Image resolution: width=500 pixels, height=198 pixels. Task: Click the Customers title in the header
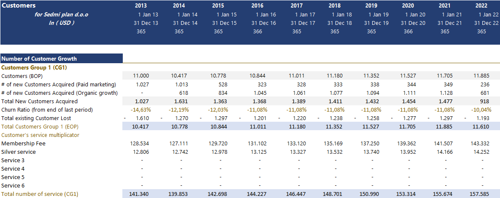click(19, 6)
